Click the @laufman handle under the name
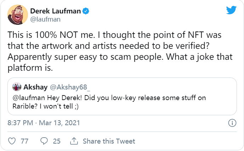This screenshot has height=151, width=244. pyautogui.click(x=45, y=19)
